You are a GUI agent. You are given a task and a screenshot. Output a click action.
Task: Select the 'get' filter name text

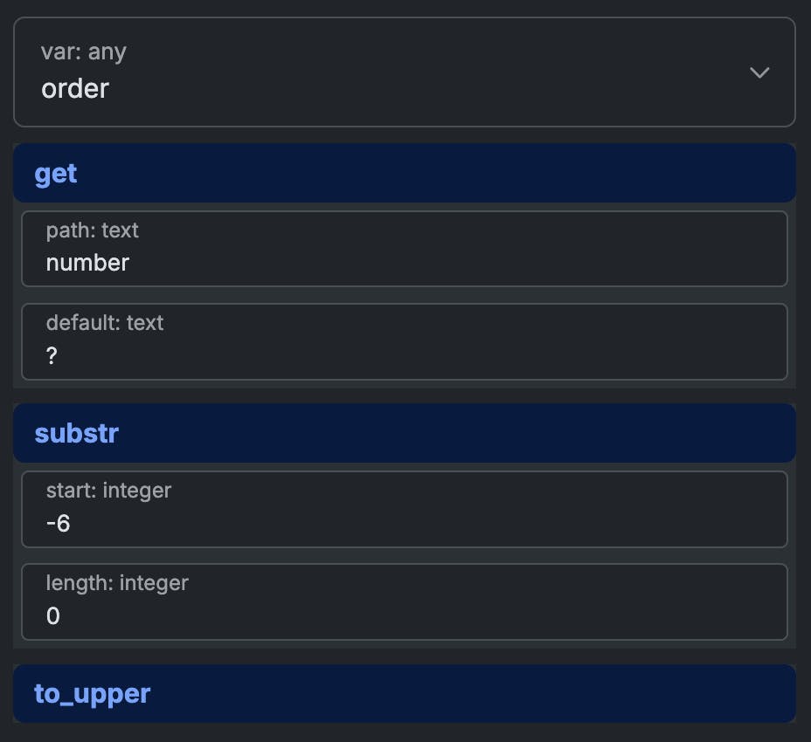(x=56, y=174)
